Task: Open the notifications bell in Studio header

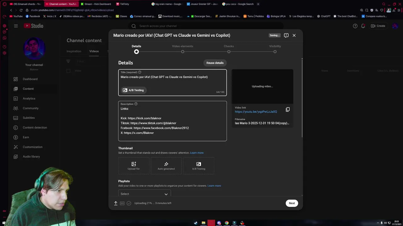Action: coord(363,26)
